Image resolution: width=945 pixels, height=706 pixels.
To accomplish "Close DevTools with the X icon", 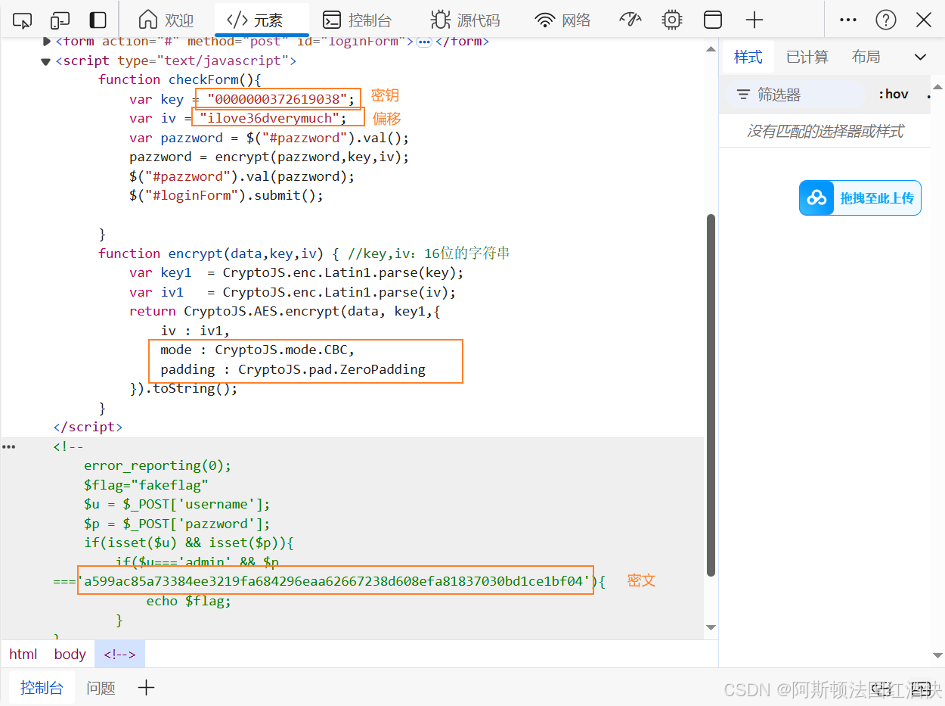I will click(924, 20).
